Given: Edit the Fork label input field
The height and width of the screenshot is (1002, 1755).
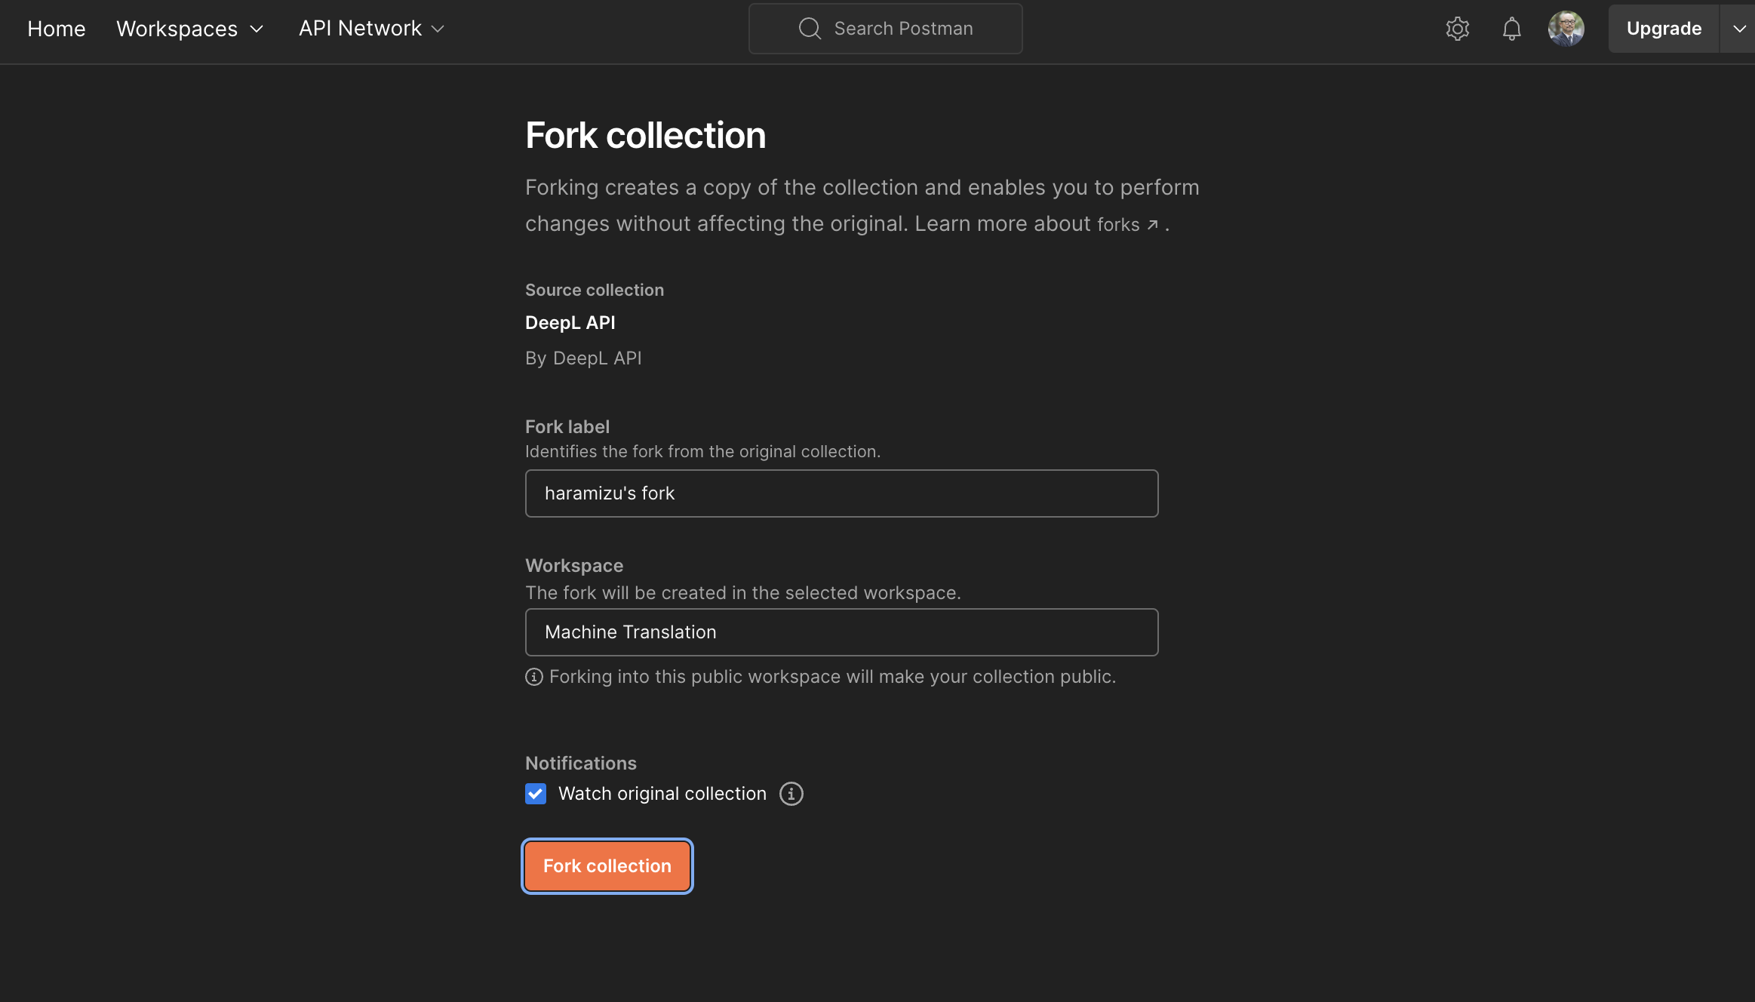Looking at the screenshot, I should tap(840, 492).
